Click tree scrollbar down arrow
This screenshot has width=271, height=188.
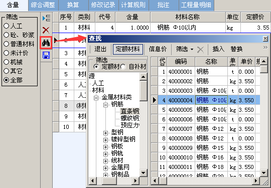[143, 172]
